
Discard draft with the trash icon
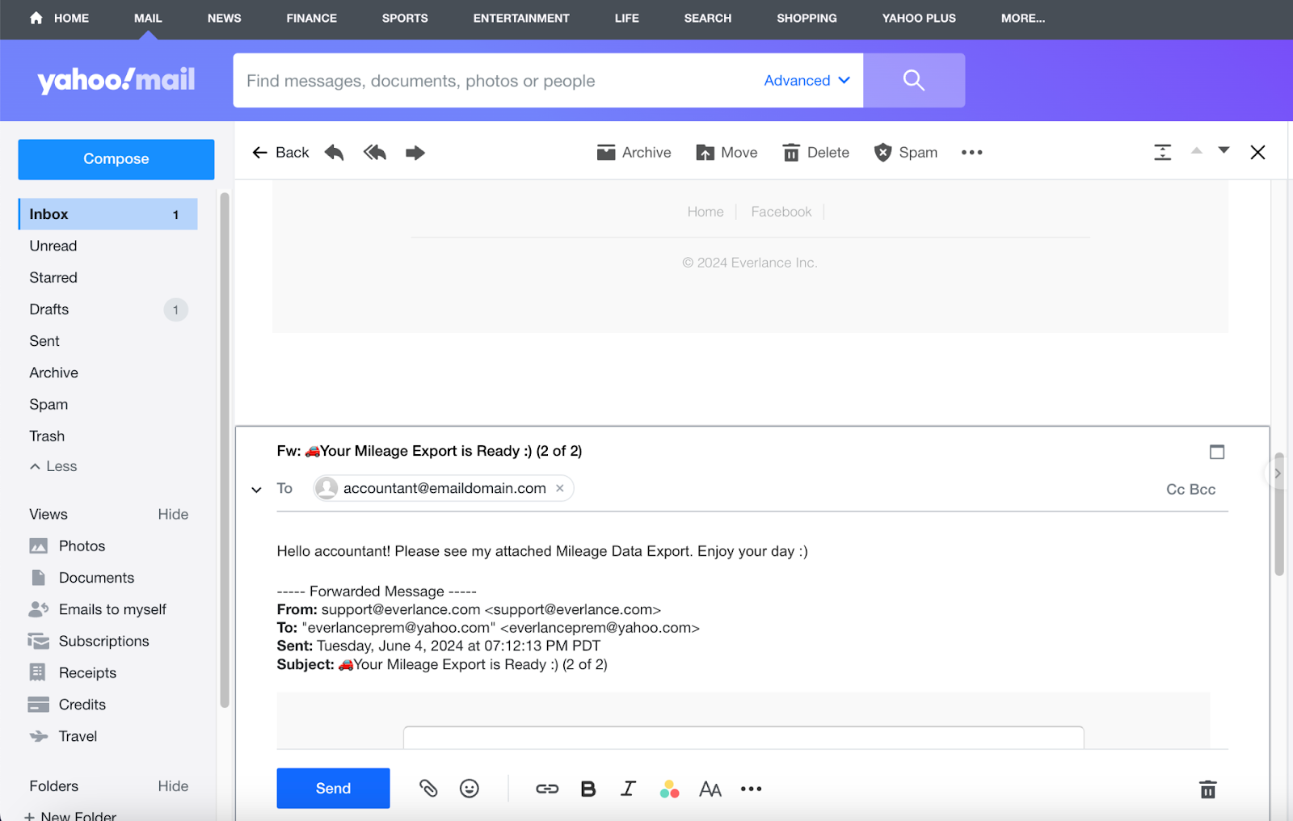click(1207, 789)
